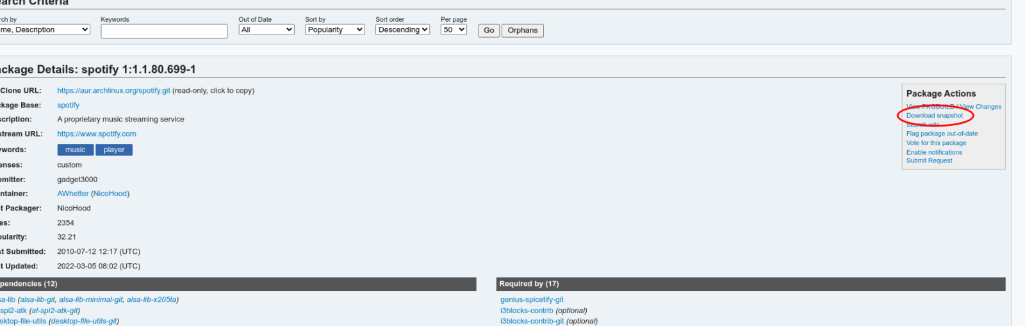Open co-maintainer NicoHood's profile link
1025x326 pixels.
tap(110, 194)
